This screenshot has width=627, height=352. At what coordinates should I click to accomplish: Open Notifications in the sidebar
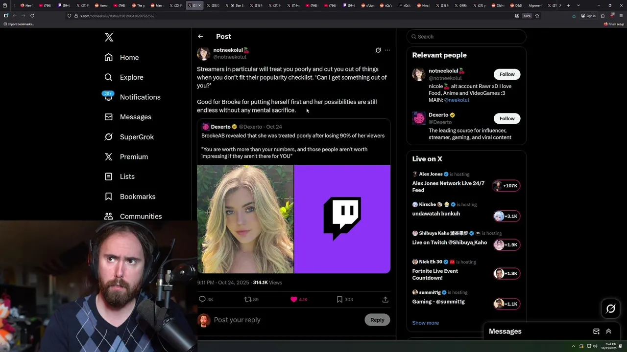pos(132,97)
